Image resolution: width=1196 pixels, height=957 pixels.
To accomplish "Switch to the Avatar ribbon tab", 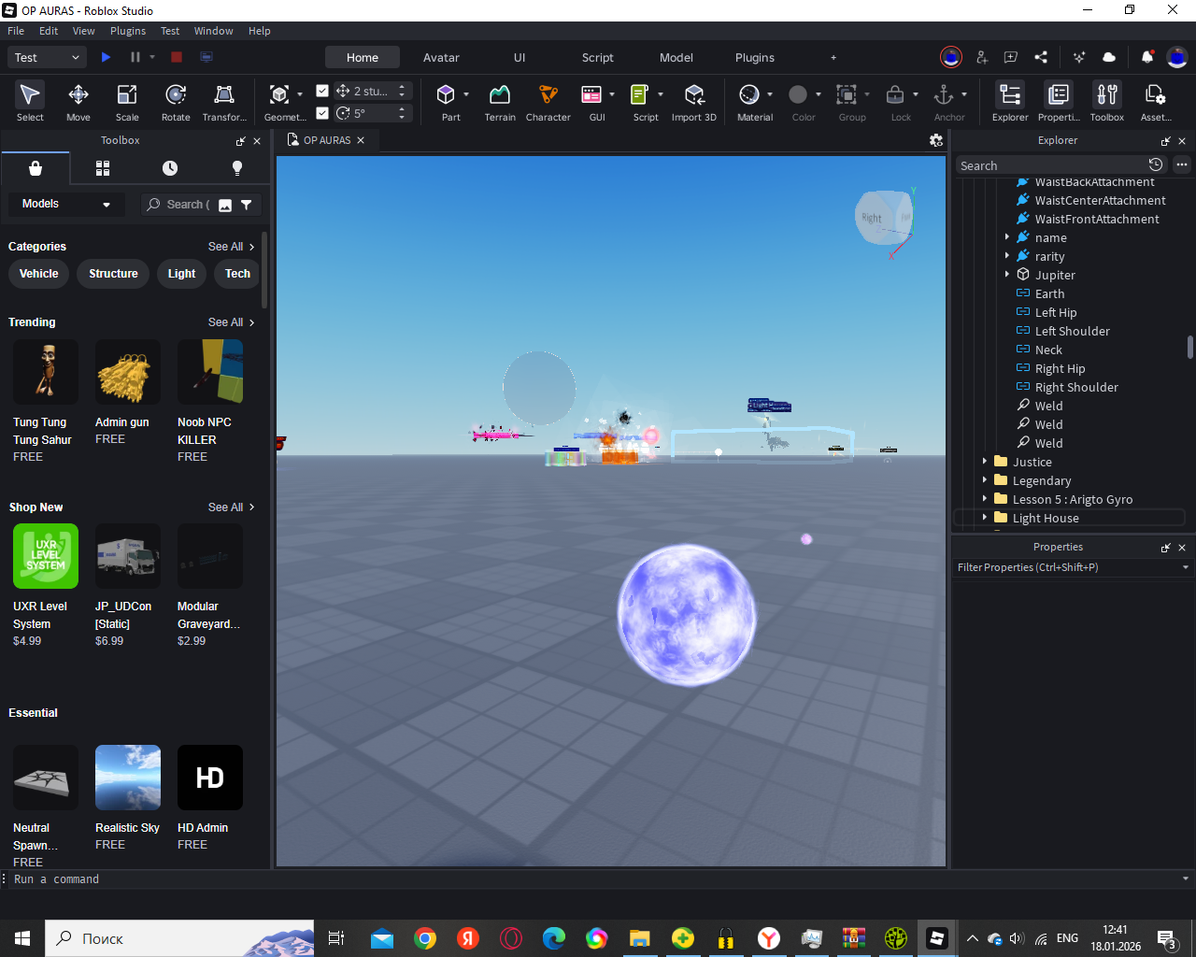I will (441, 57).
